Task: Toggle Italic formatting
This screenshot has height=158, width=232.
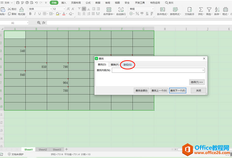Action: [35, 14]
